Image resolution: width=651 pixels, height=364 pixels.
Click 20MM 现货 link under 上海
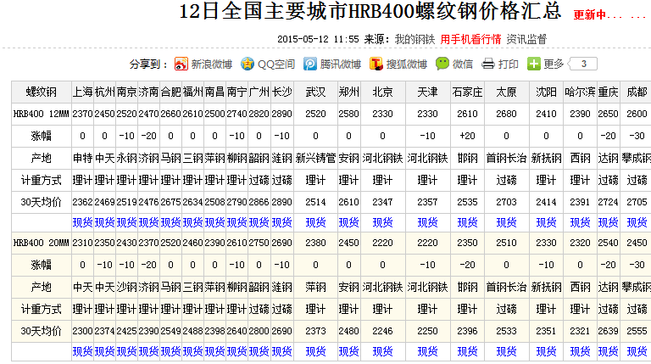(82, 351)
